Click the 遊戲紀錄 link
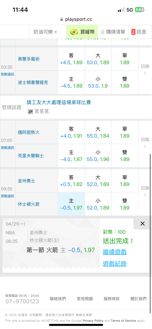The image size is (152, 329). click(x=114, y=264)
